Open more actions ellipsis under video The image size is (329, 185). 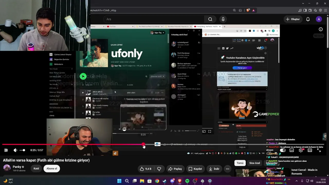point(227,169)
